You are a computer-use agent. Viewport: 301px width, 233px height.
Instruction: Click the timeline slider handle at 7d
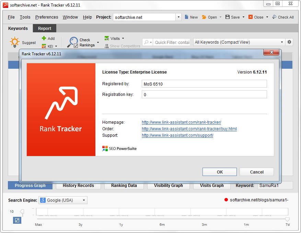click(x=287, y=219)
